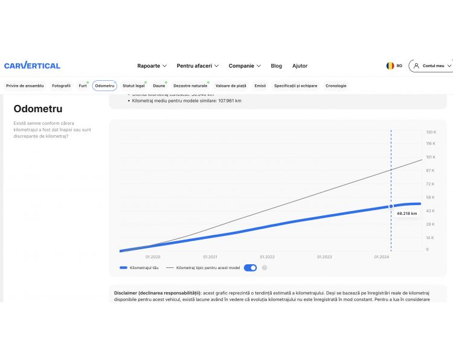The image size is (453, 362).
Task: Open the Companie dropdown
Action: (x=245, y=66)
